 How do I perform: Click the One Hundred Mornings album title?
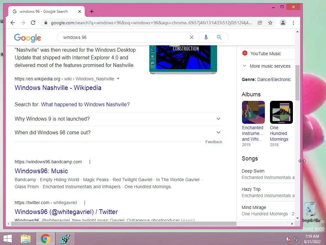coord(279,133)
